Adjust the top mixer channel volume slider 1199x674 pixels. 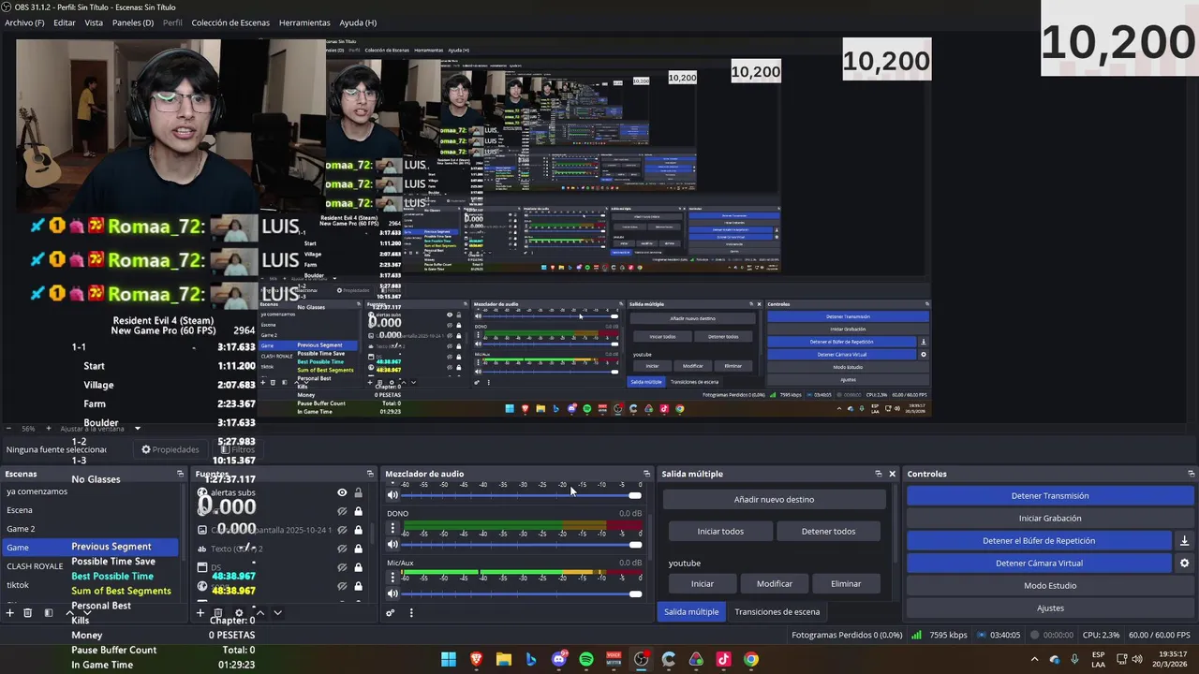(x=521, y=495)
